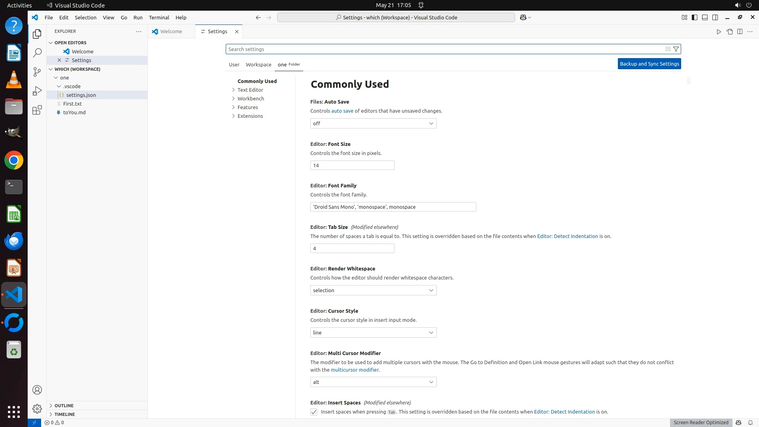The width and height of the screenshot is (759, 427).
Task: Open the Source Control view
Action: tap(37, 72)
